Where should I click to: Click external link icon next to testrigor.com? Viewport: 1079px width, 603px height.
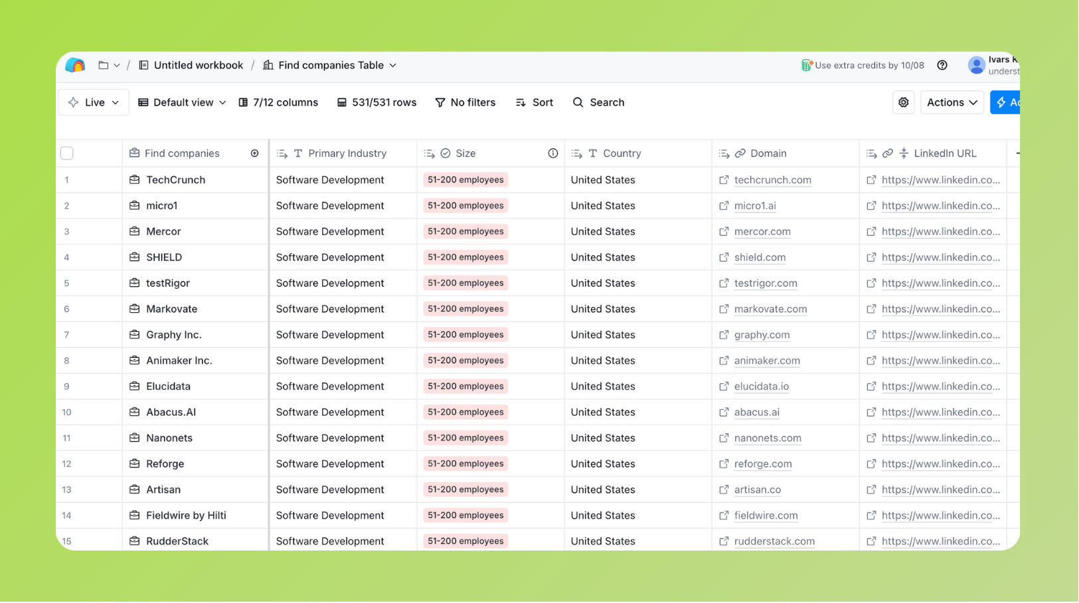click(724, 283)
